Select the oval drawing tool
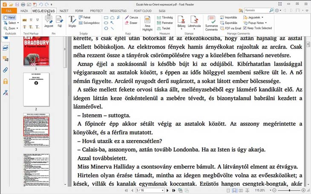 106,23
